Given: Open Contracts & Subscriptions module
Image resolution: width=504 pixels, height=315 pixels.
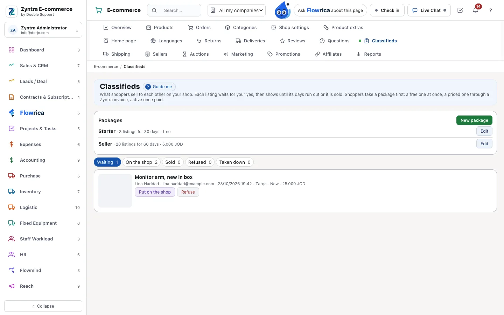Looking at the screenshot, I should click(x=43, y=97).
